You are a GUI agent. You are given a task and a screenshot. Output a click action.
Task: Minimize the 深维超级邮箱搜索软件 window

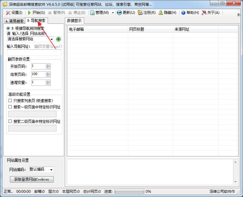pos(214,3)
